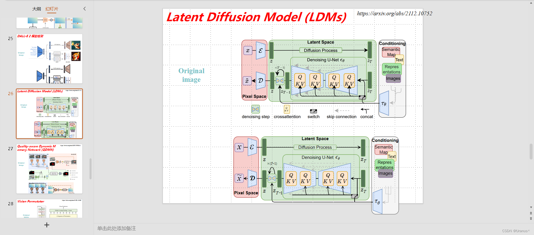Add a new slide with the plus button
534x235 pixels.
47,225
